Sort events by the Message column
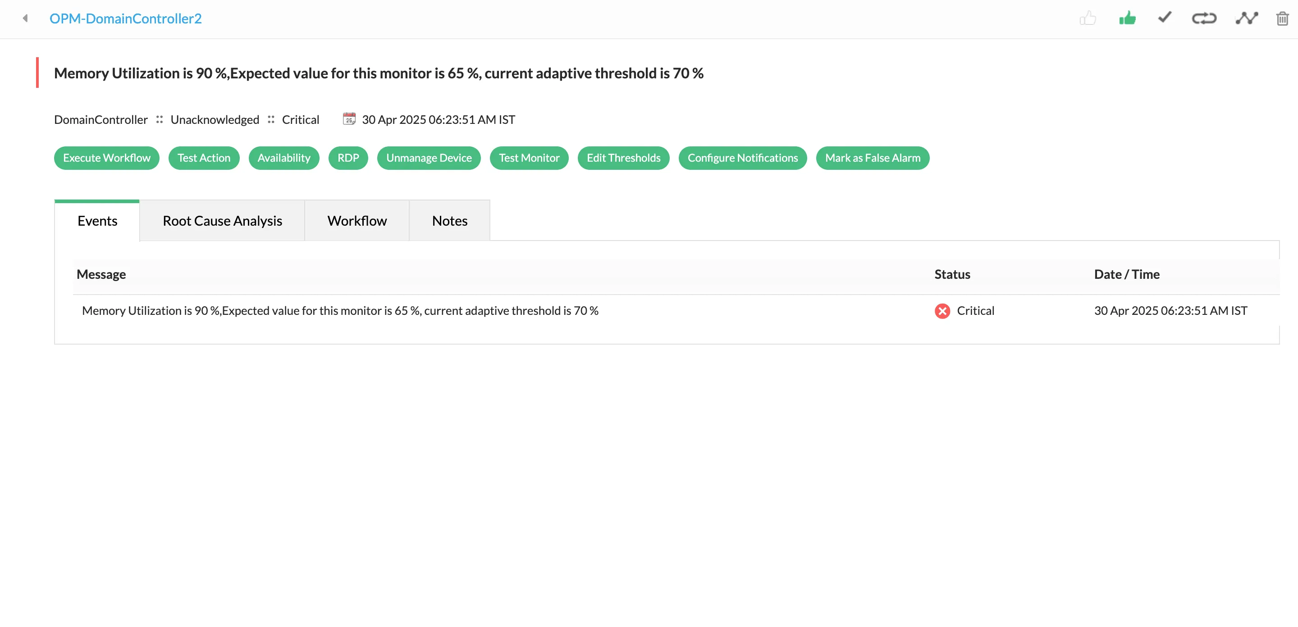 (101, 274)
